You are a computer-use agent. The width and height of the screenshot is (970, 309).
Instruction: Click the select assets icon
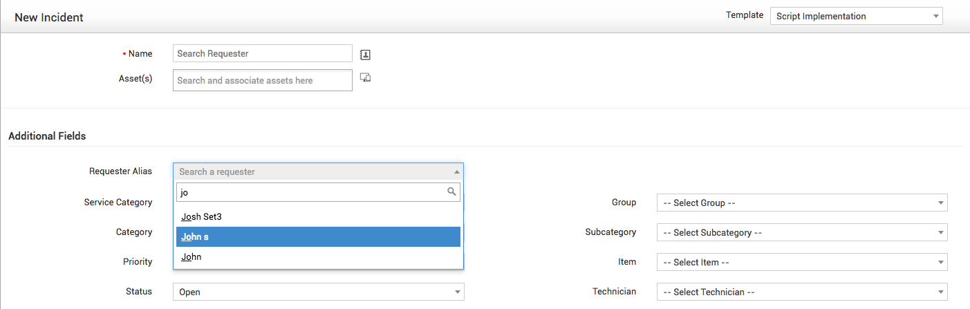[366, 77]
